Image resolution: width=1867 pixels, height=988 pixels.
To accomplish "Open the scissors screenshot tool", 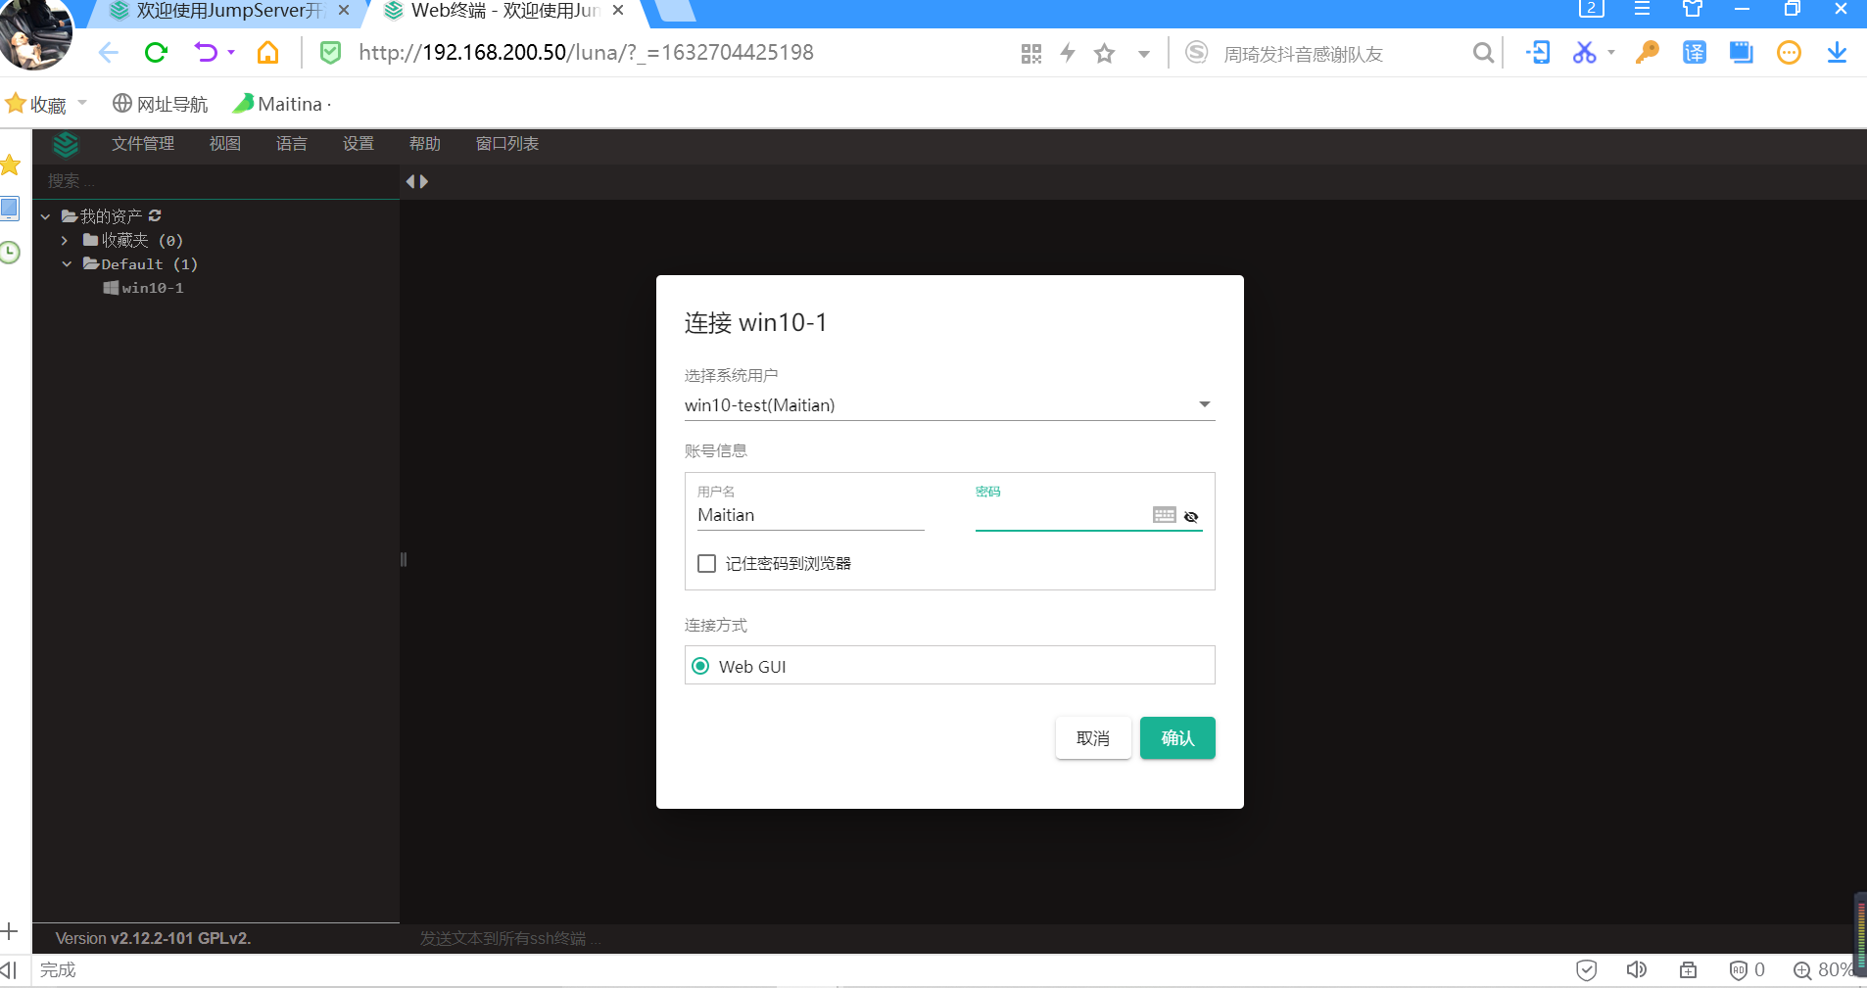I will tap(1584, 53).
